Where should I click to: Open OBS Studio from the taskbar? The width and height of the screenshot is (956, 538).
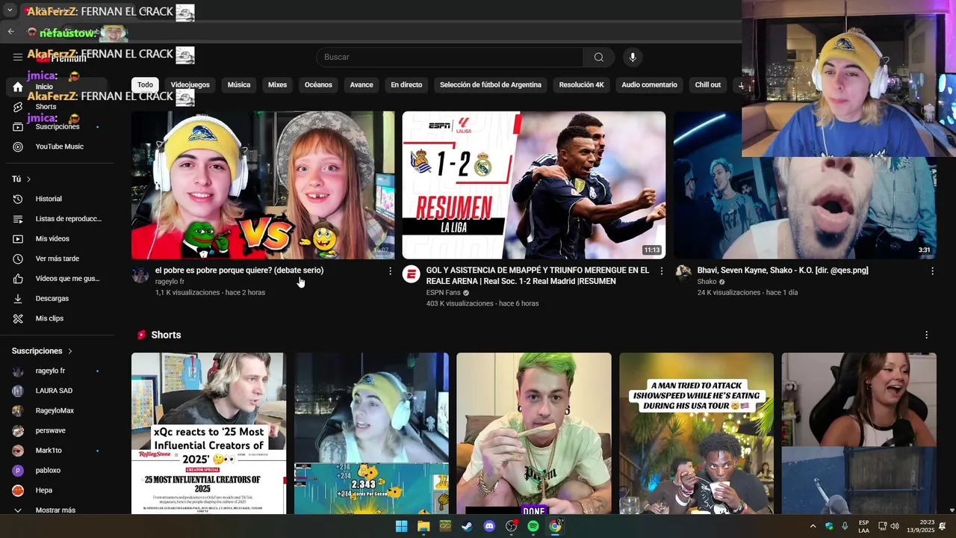point(511,526)
